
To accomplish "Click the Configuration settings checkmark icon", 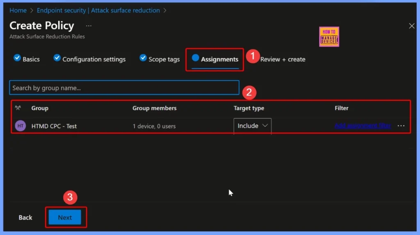I will tap(57, 58).
